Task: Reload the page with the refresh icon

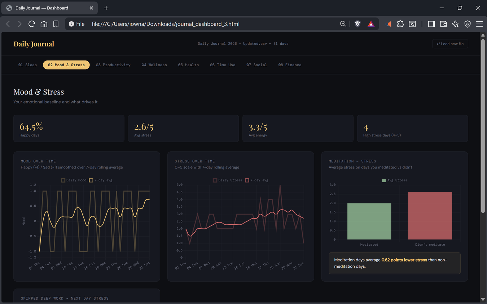Action: click(32, 24)
